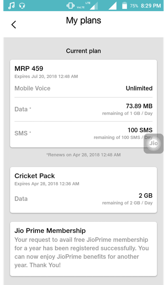Open the Jio Prime Membership card

pos(83,249)
